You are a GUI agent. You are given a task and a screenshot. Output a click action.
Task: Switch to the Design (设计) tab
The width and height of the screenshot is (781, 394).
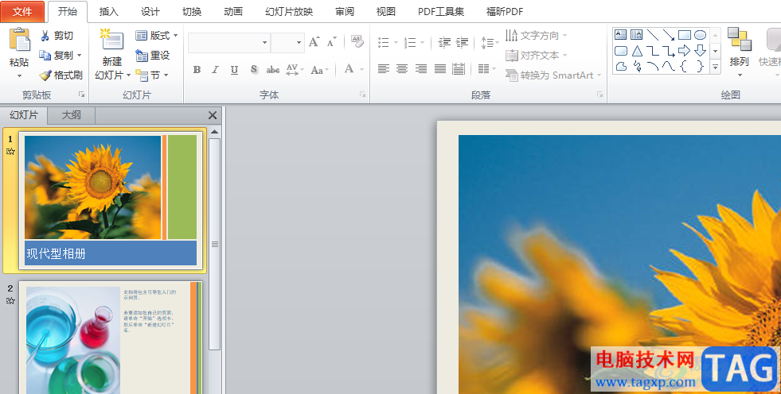pos(150,11)
